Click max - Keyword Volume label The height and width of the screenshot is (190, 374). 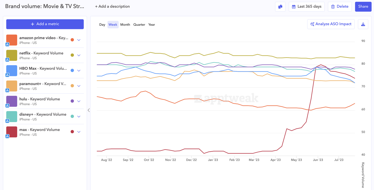coord(40,129)
